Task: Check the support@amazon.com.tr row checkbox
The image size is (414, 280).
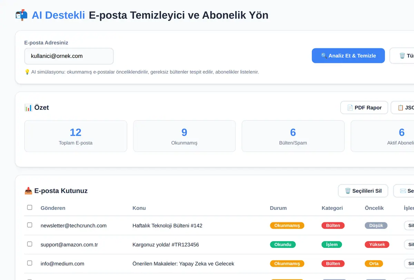Action: [x=30, y=244]
